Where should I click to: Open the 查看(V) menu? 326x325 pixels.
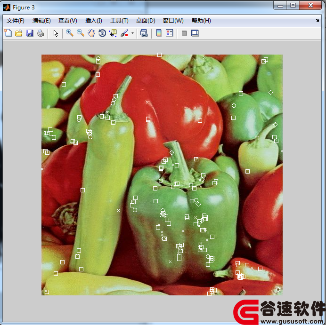[68, 21]
